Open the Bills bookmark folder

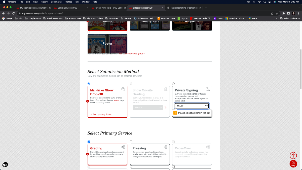pos(19,18)
